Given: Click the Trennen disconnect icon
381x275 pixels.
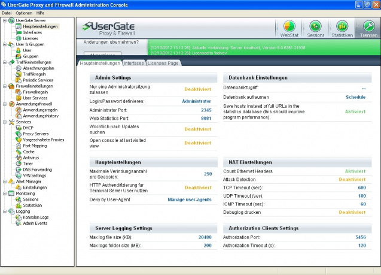Looking at the screenshot, I should coord(368,26).
